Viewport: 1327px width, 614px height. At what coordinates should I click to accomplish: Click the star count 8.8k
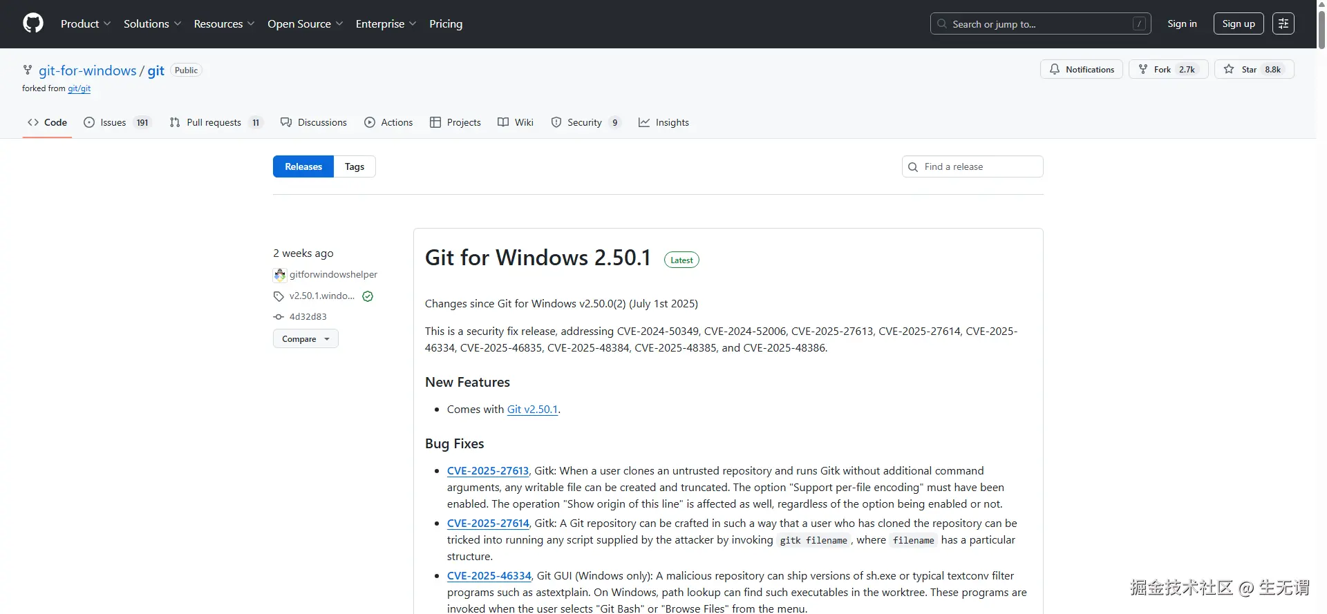[1272, 69]
